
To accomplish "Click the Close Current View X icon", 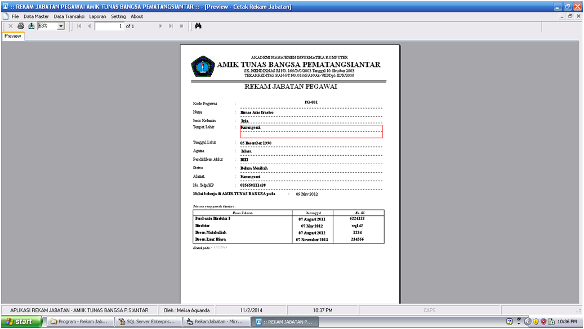I will pos(11,26).
